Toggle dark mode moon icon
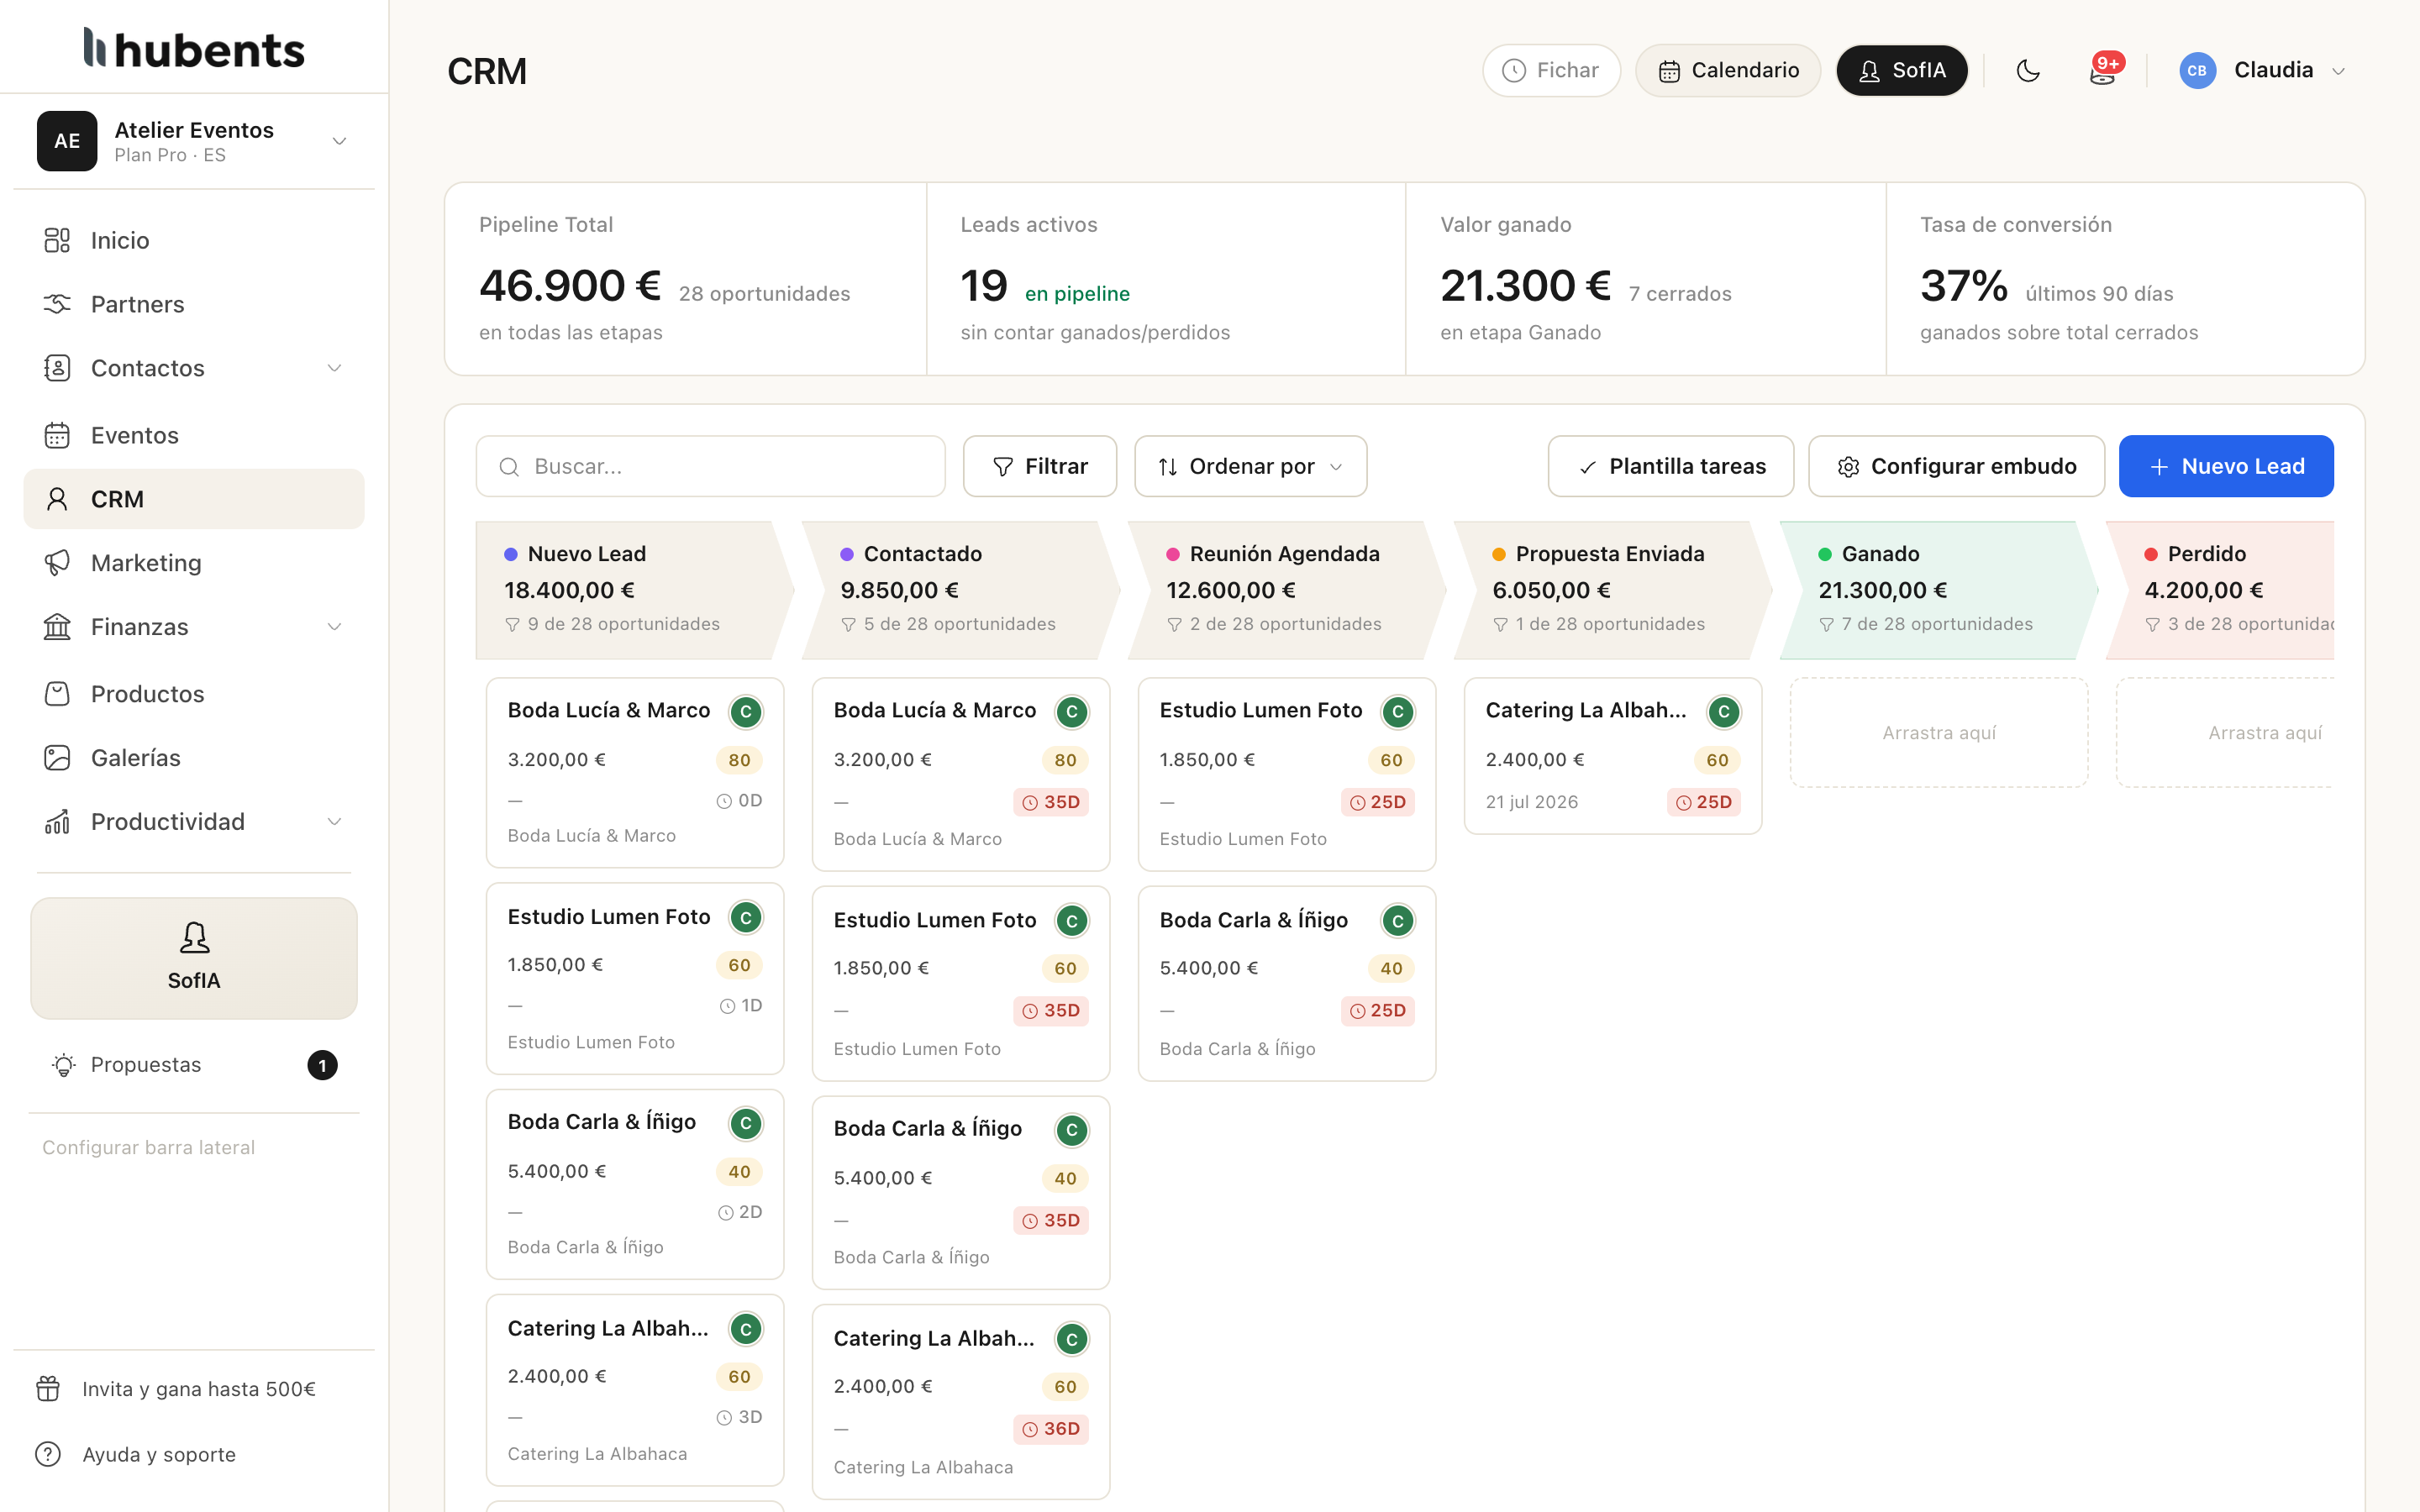The height and width of the screenshot is (1512, 2420). coord(2028,71)
